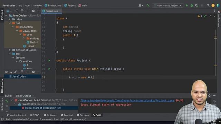Screen dimensions: 221x124
Task: Expand all in Project panel toolbar
Action: click(x=22, y=11)
